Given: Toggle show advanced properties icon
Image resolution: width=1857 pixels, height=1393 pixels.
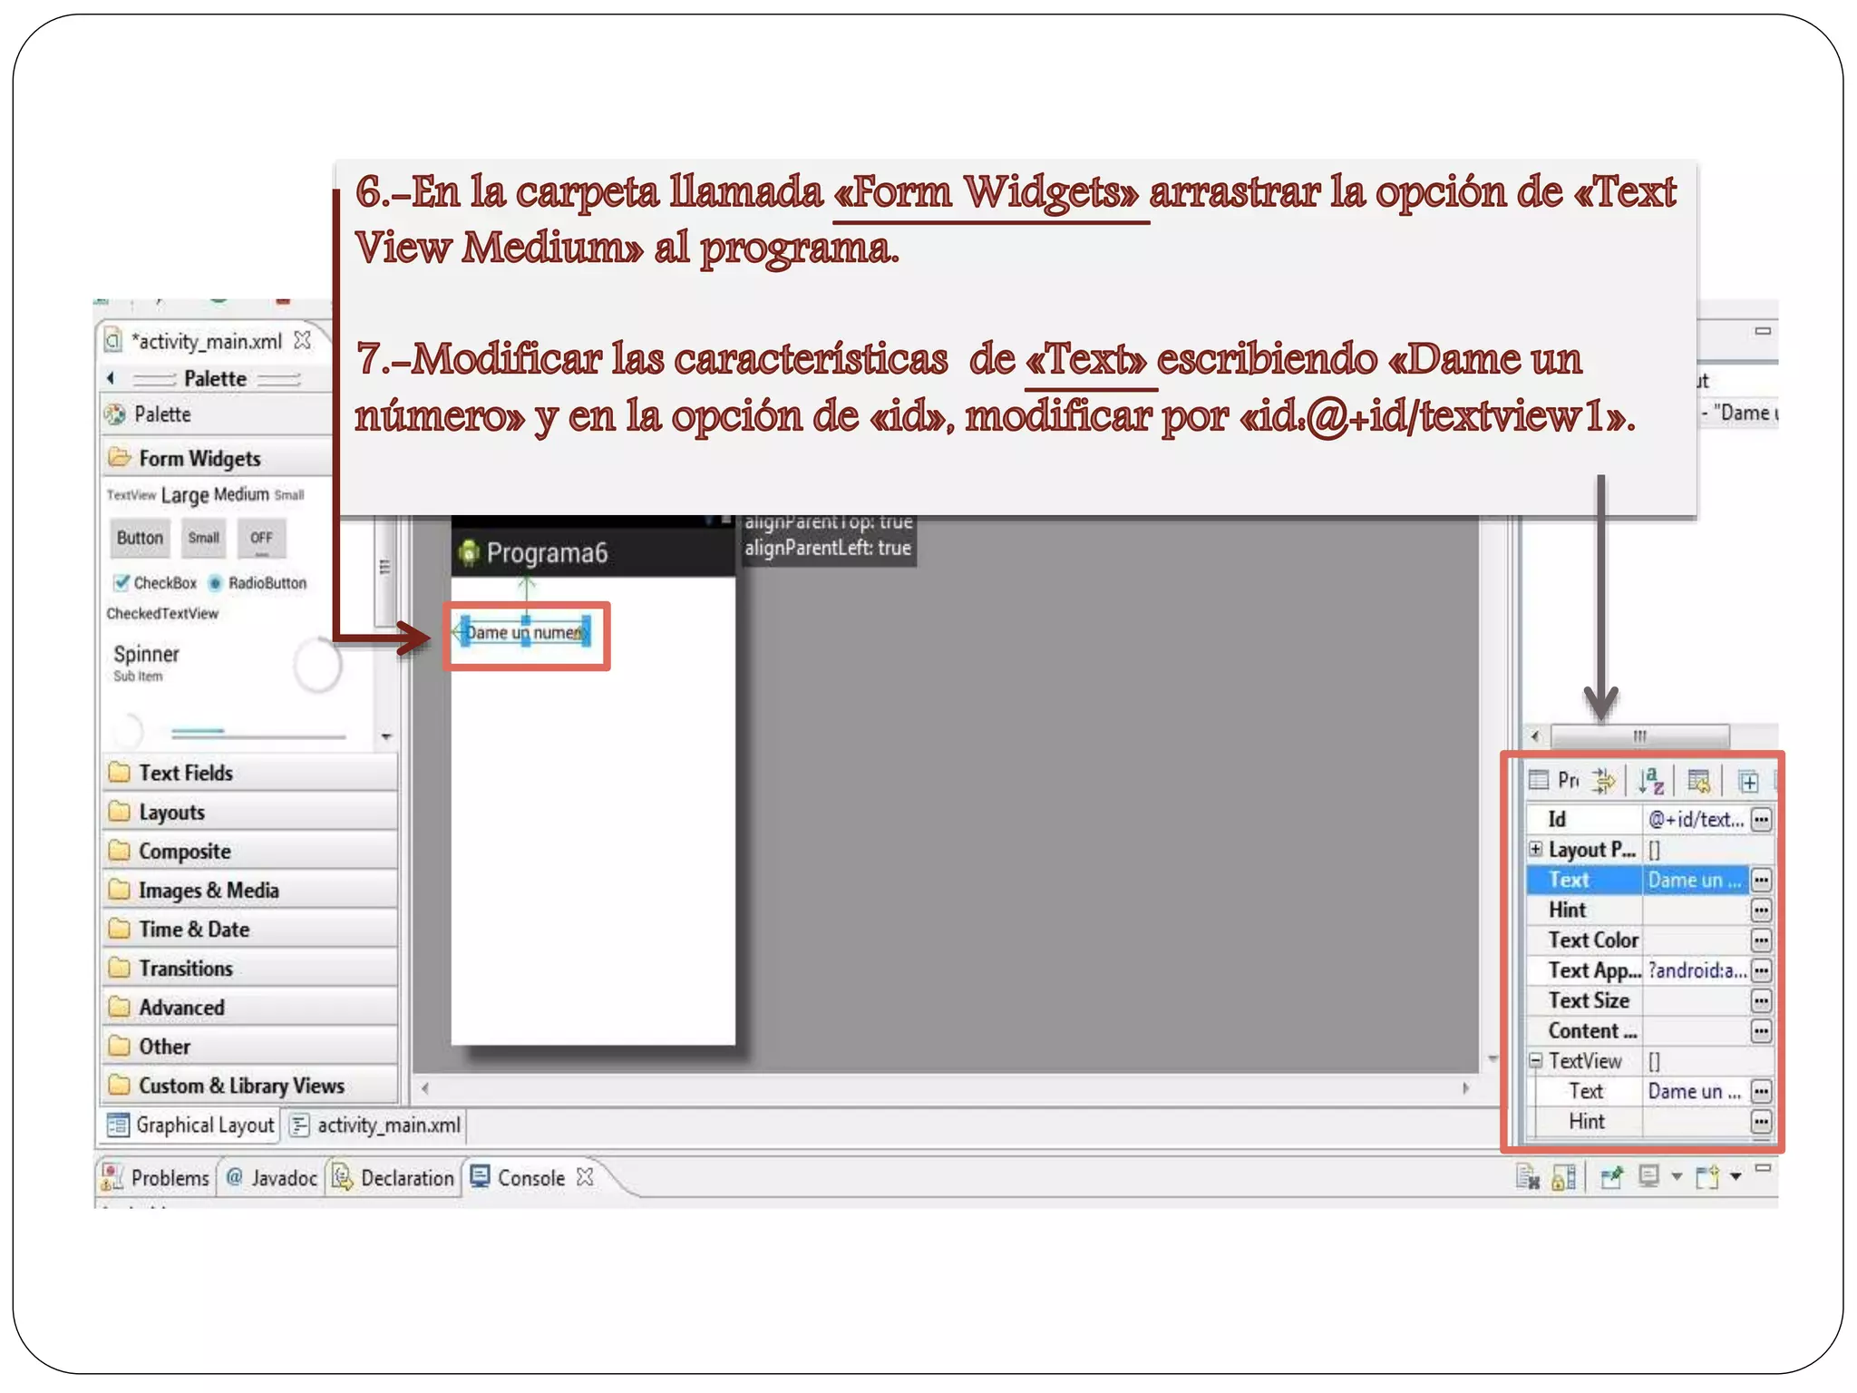Looking at the screenshot, I should click(1604, 780).
